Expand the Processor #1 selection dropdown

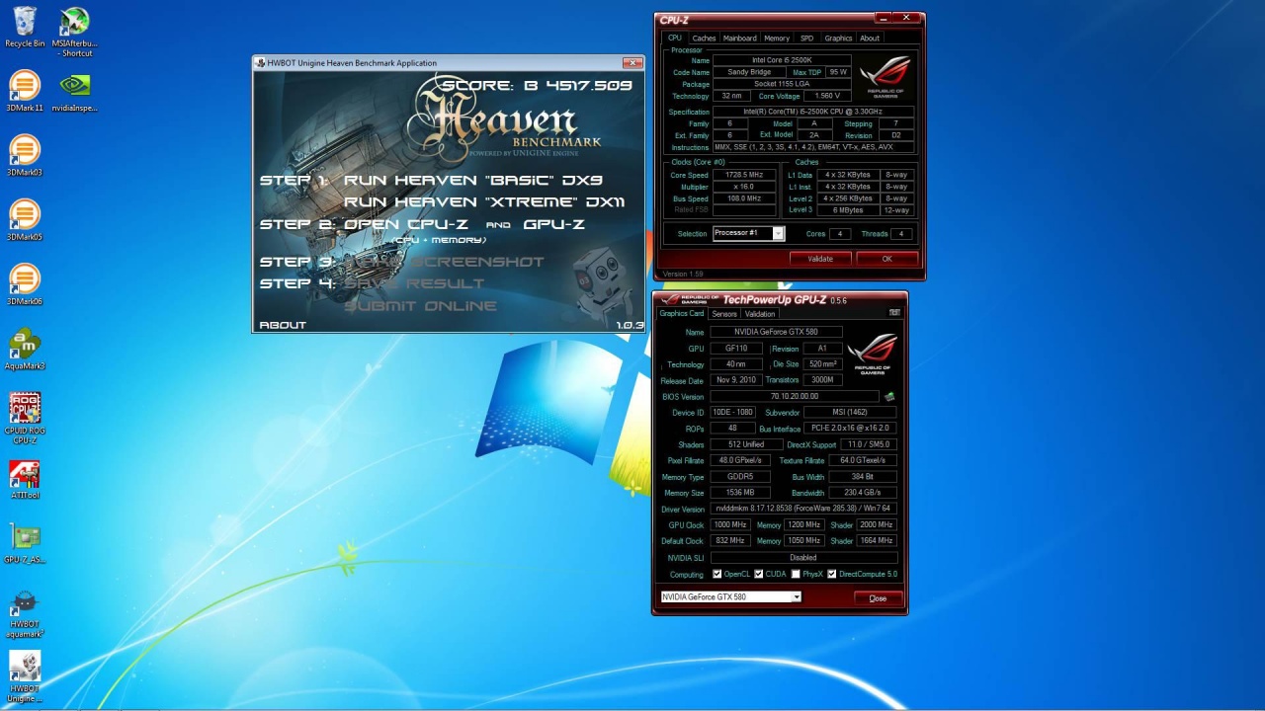pyautogui.click(x=778, y=234)
